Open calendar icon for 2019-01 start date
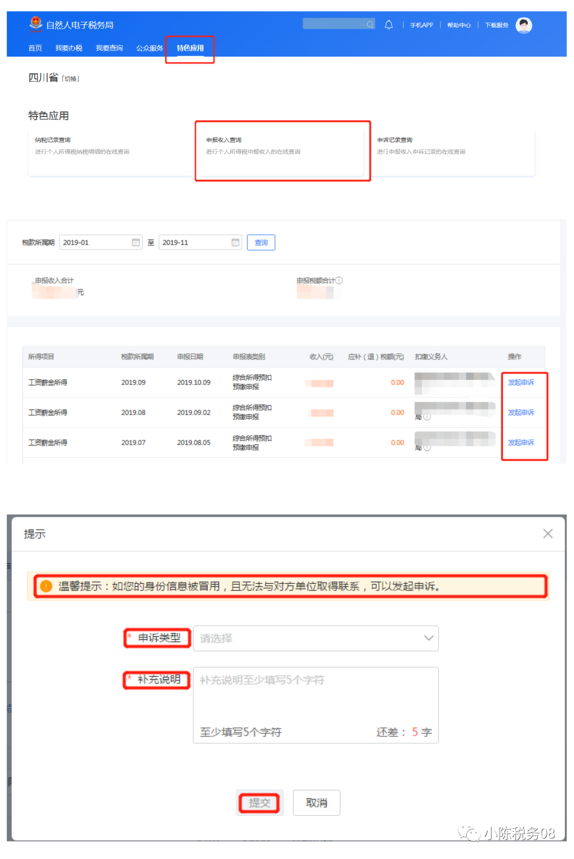The width and height of the screenshot is (574, 859). (x=136, y=242)
